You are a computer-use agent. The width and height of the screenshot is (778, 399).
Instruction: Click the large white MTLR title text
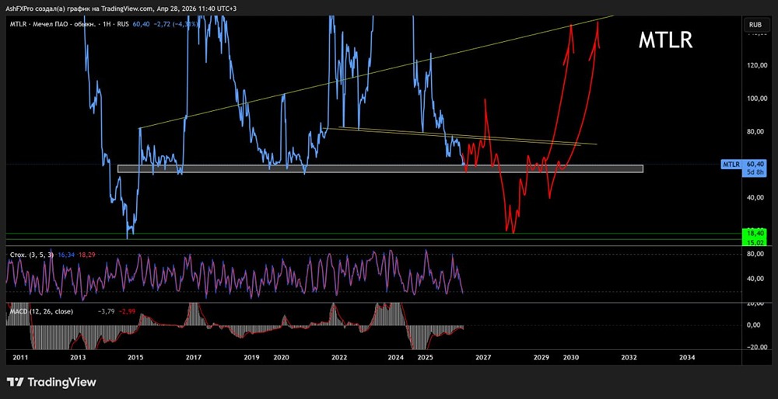coord(665,41)
